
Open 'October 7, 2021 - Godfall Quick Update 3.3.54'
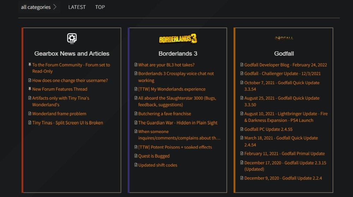[282, 86]
